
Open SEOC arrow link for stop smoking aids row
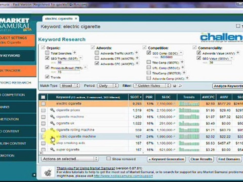tap(174, 143)
